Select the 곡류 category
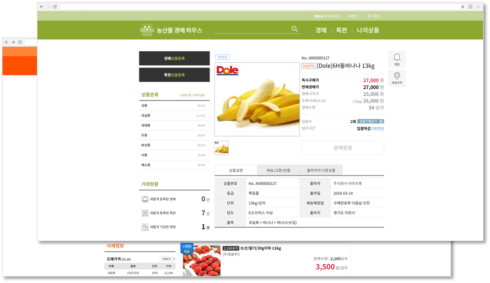The image size is (490, 283). click(x=174, y=106)
